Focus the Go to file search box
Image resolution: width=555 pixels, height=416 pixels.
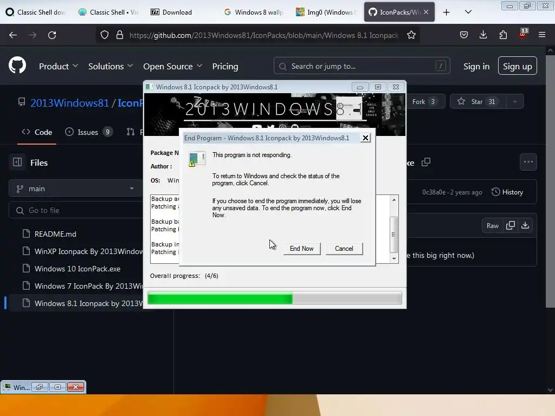click(x=76, y=210)
